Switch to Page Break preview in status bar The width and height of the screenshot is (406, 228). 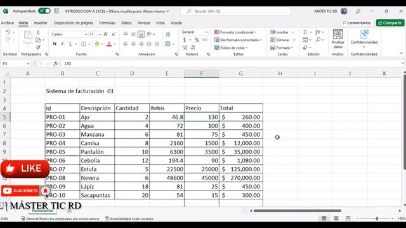[348, 218]
